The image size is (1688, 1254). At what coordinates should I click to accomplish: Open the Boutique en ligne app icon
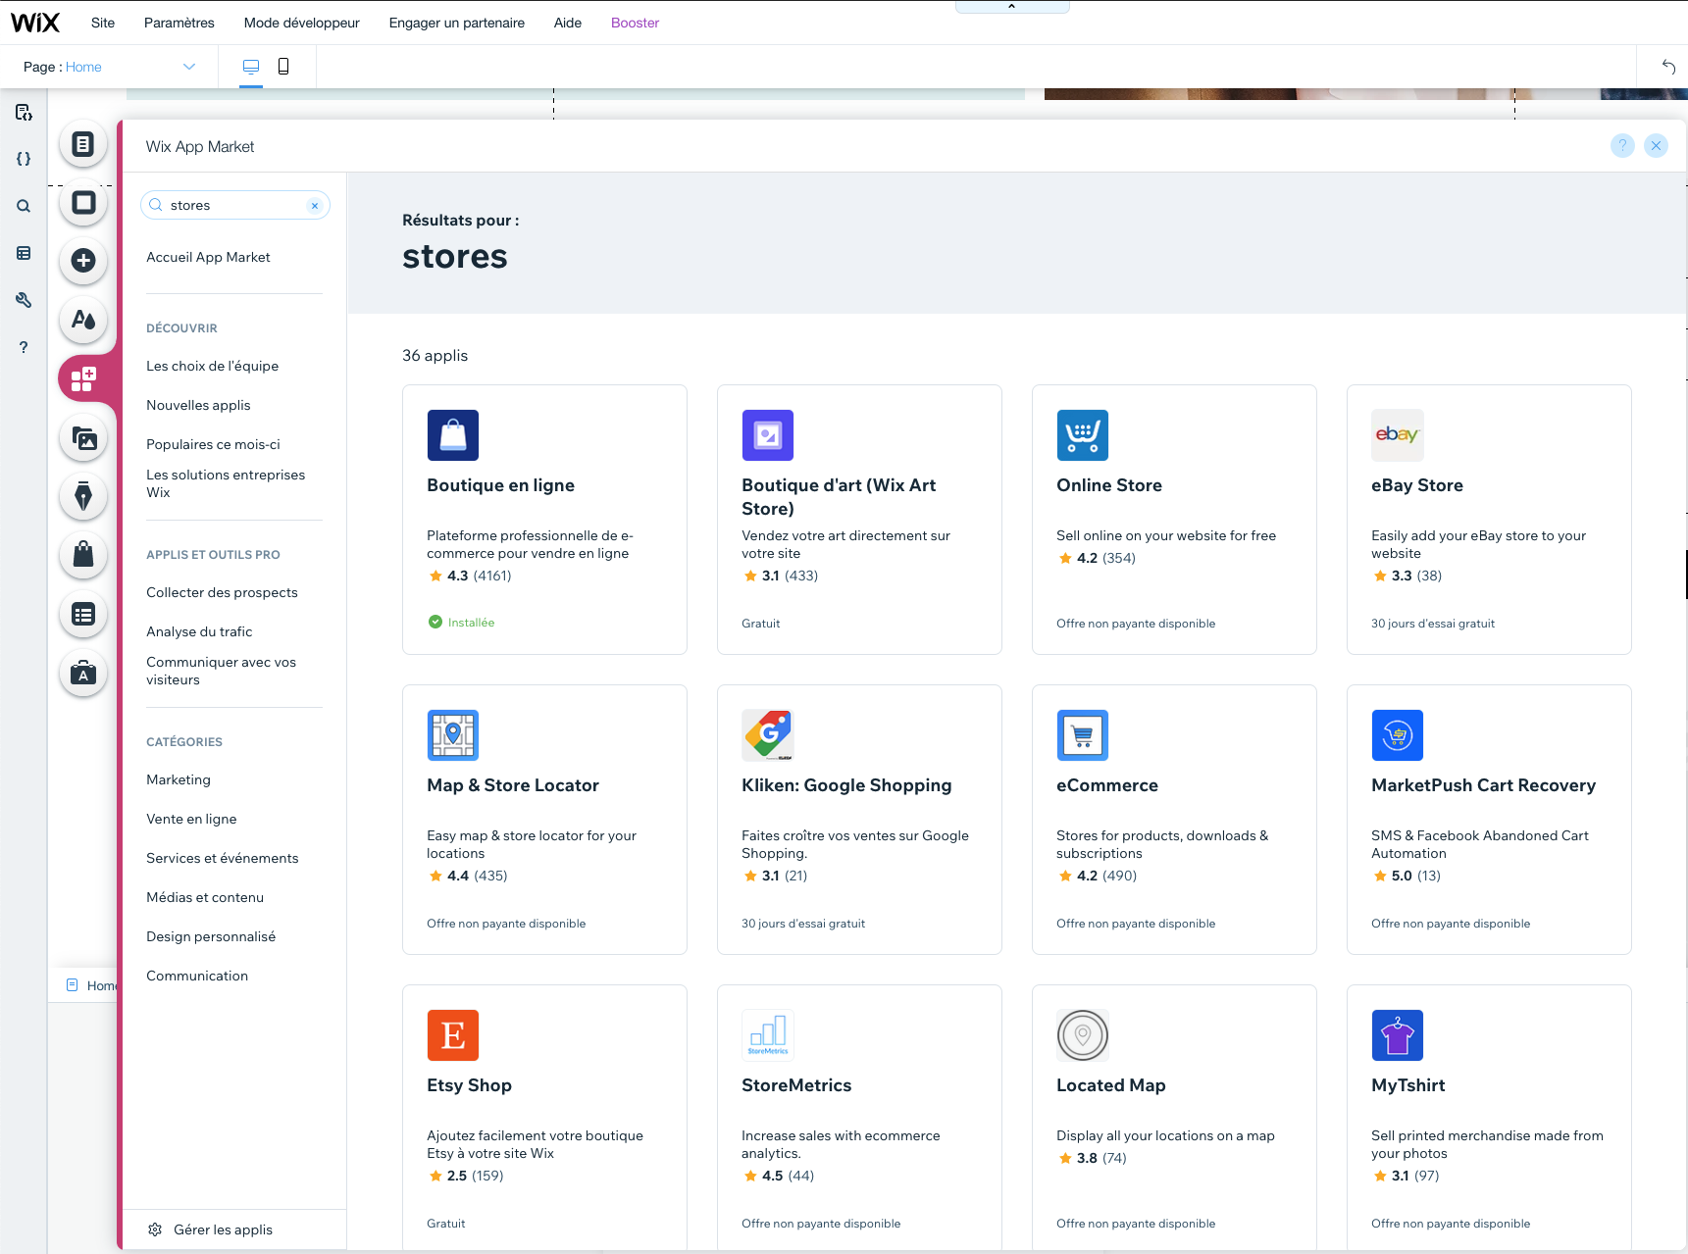[x=453, y=435]
